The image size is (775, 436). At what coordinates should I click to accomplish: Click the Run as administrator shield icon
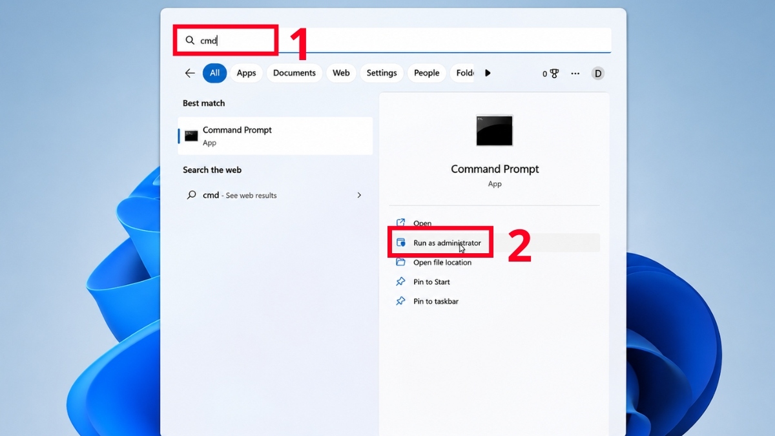pos(400,243)
